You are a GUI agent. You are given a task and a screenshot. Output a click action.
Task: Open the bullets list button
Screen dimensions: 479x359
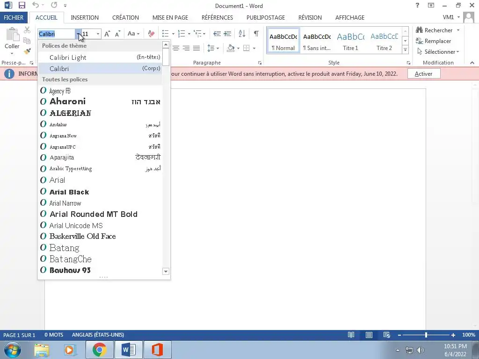click(x=165, y=34)
